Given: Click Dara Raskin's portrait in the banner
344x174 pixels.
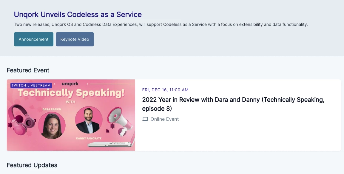Looking at the screenshot, I should (52, 126).
